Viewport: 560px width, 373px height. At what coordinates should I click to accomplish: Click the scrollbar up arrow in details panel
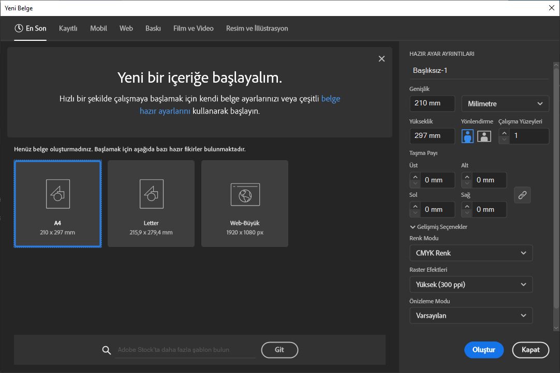pyautogui.click(x=556, y=65)
